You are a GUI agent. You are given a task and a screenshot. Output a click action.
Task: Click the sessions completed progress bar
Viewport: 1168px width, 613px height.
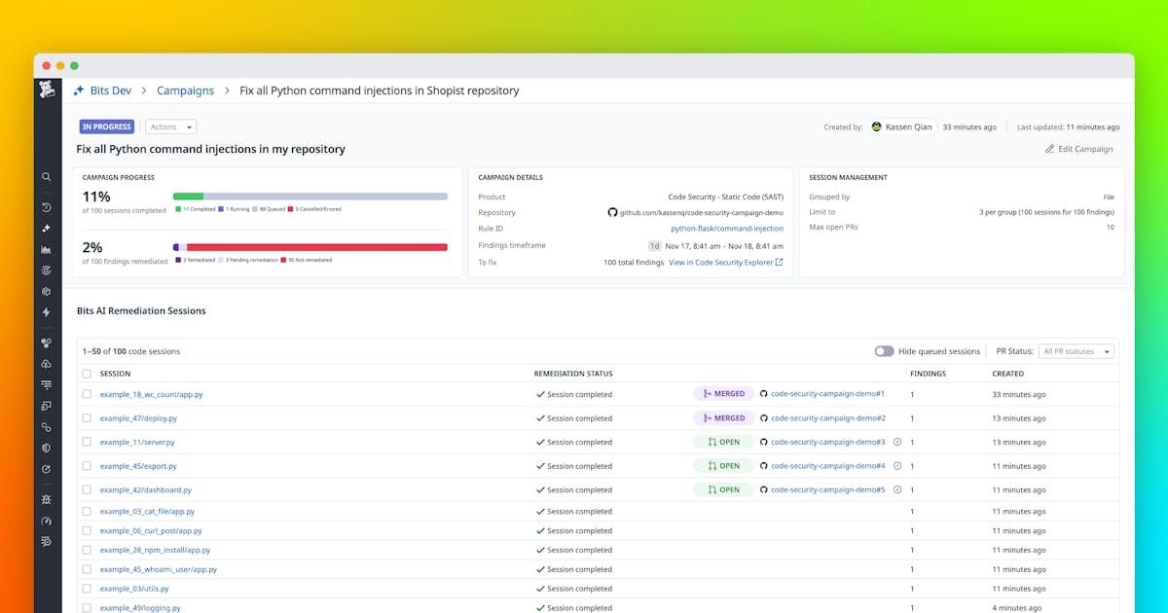click(310, 197)
